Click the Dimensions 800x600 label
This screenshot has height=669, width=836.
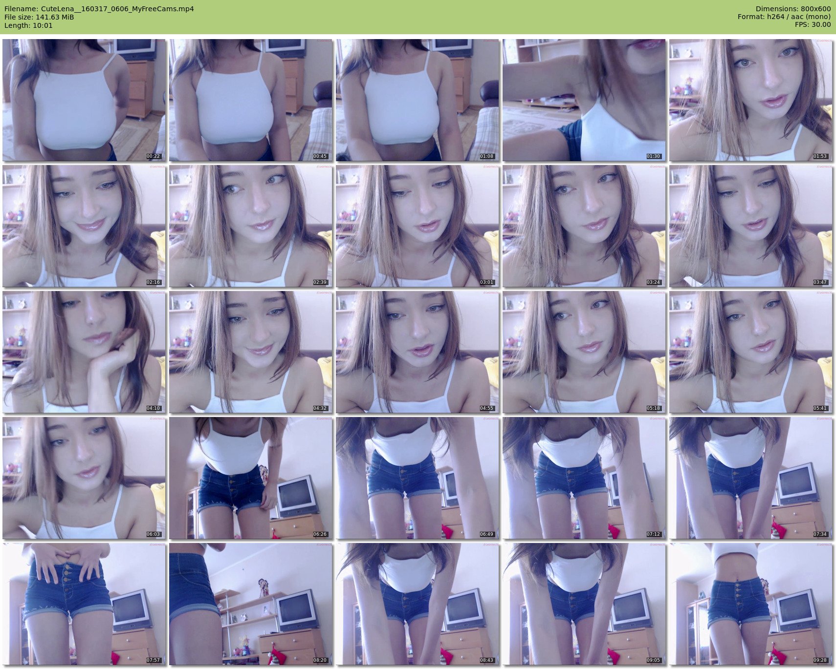793,9
